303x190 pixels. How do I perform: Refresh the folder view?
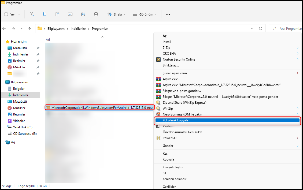(x=261, y=28)
